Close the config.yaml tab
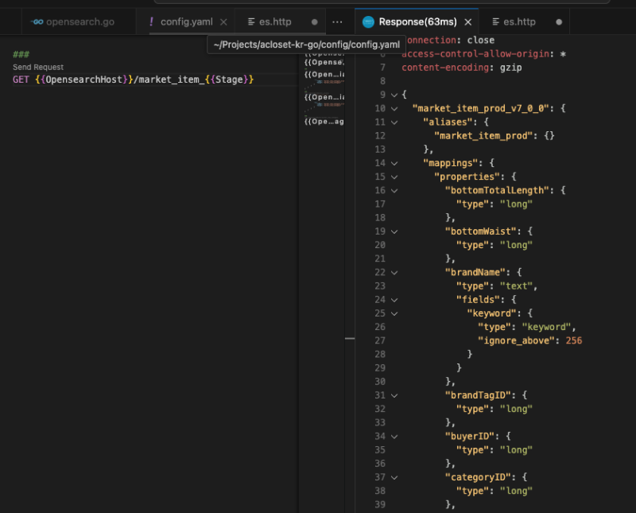Viewport: 636px width, 513px height. pyautogui.click(x=223, y=22)
